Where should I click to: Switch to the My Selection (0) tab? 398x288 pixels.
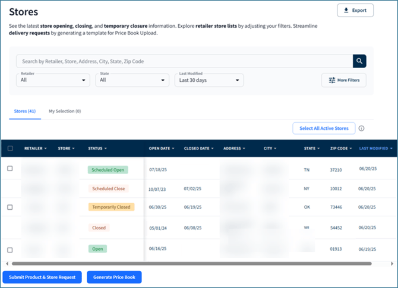pos(65,111)
